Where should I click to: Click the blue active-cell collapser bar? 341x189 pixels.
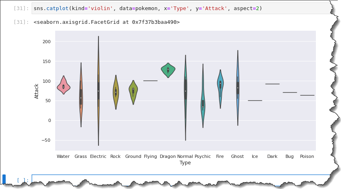4,179
